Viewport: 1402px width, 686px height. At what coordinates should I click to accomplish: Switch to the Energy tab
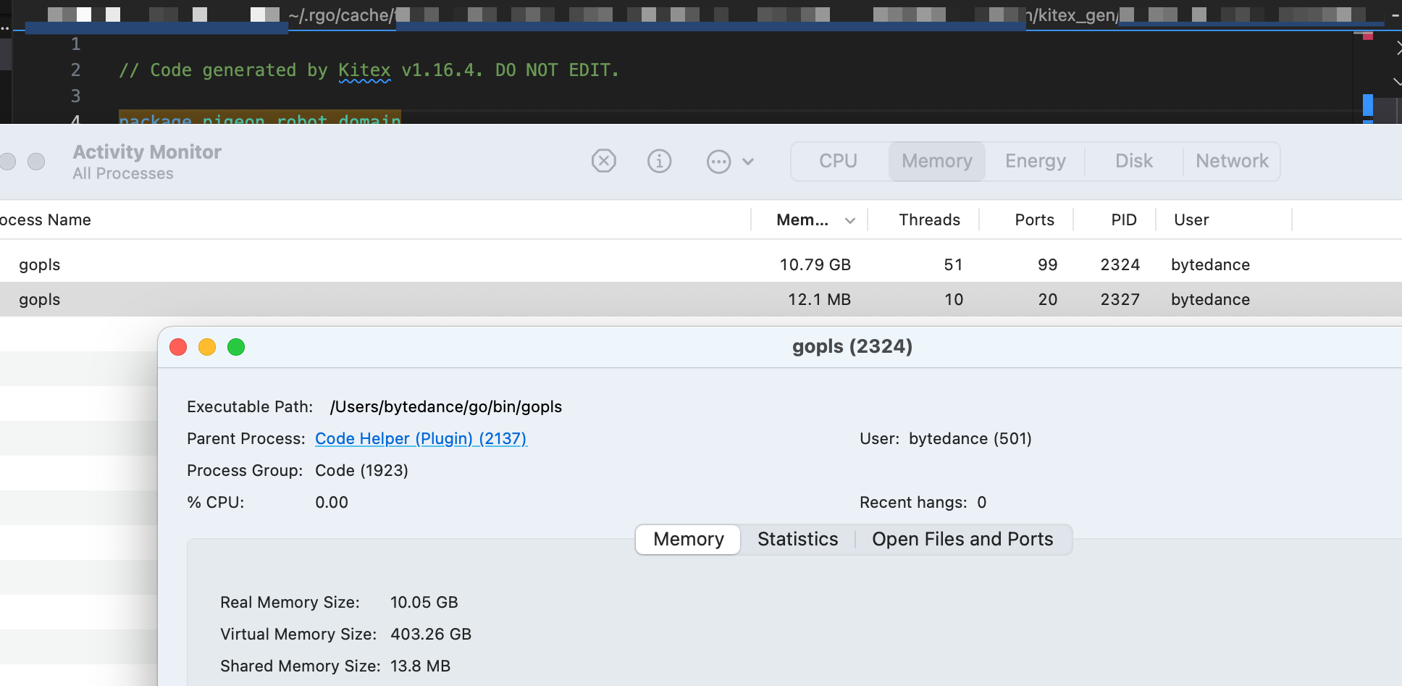click(x=1035, y=161)
